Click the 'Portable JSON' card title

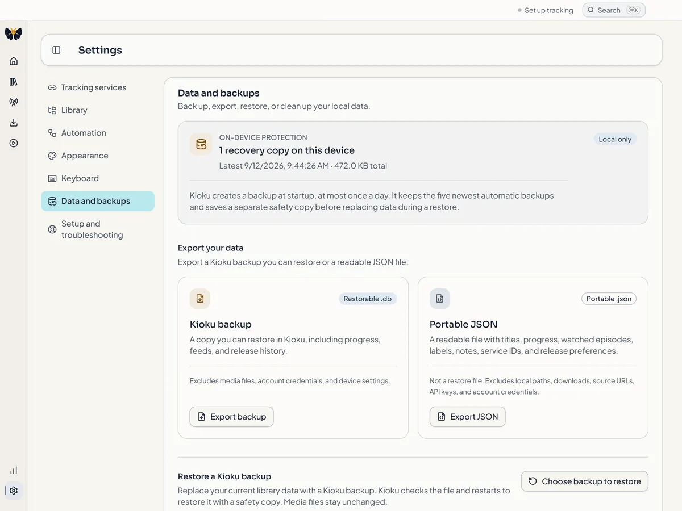463,325
